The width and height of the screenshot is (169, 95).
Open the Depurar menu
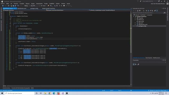point(27,3)
